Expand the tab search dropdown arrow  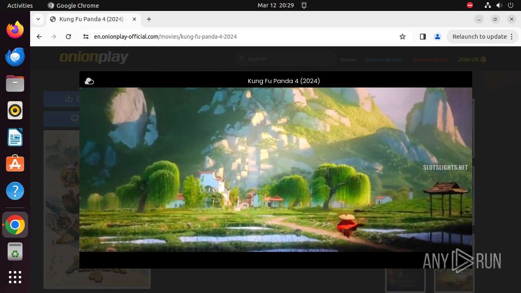pos(38,19)
